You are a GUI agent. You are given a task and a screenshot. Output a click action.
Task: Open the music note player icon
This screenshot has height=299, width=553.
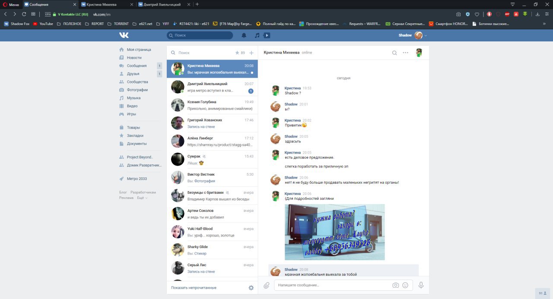coord(257,35)
